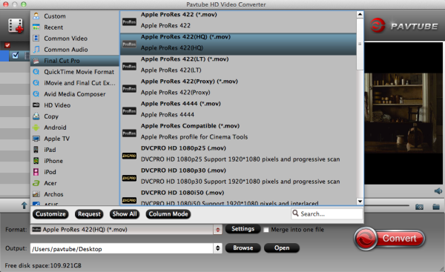Image resolution: width=445 pixels, height=272 pixels.
Task: Click the speaker volume icon
Action: click(438, 191)
